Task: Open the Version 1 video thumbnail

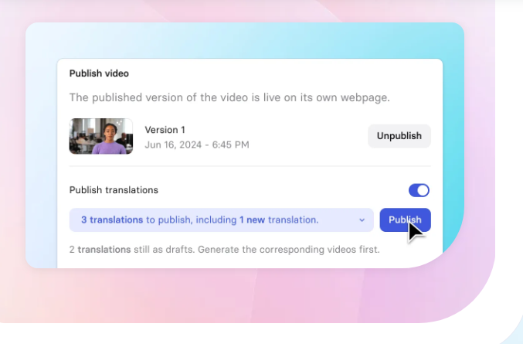Action: [x=101, y=136]
